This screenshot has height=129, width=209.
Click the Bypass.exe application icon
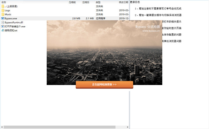[x=3, y=18]
